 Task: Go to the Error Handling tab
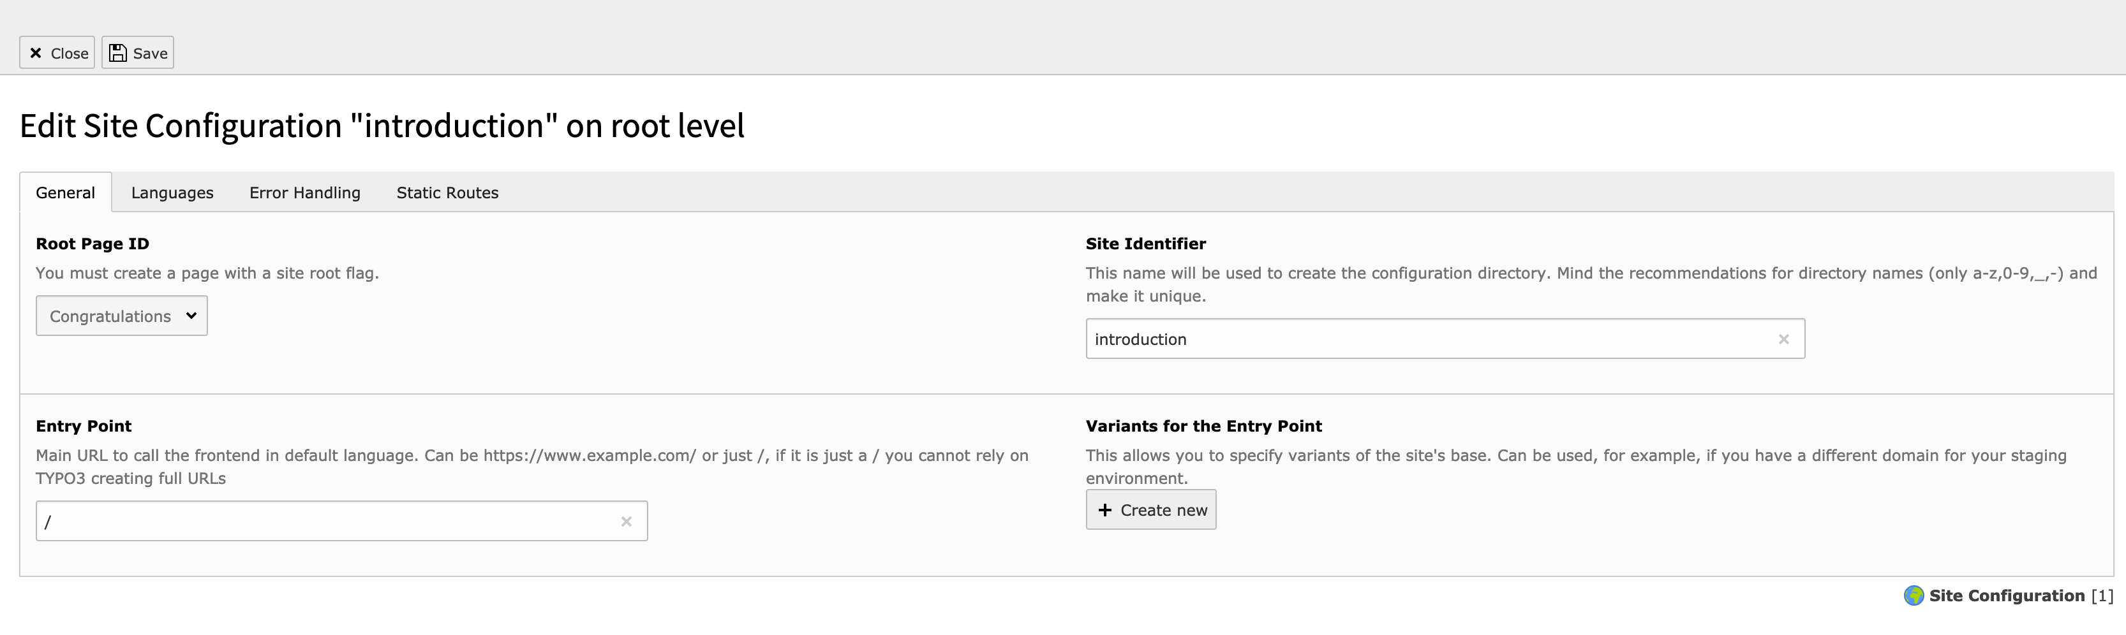point(304,192)
